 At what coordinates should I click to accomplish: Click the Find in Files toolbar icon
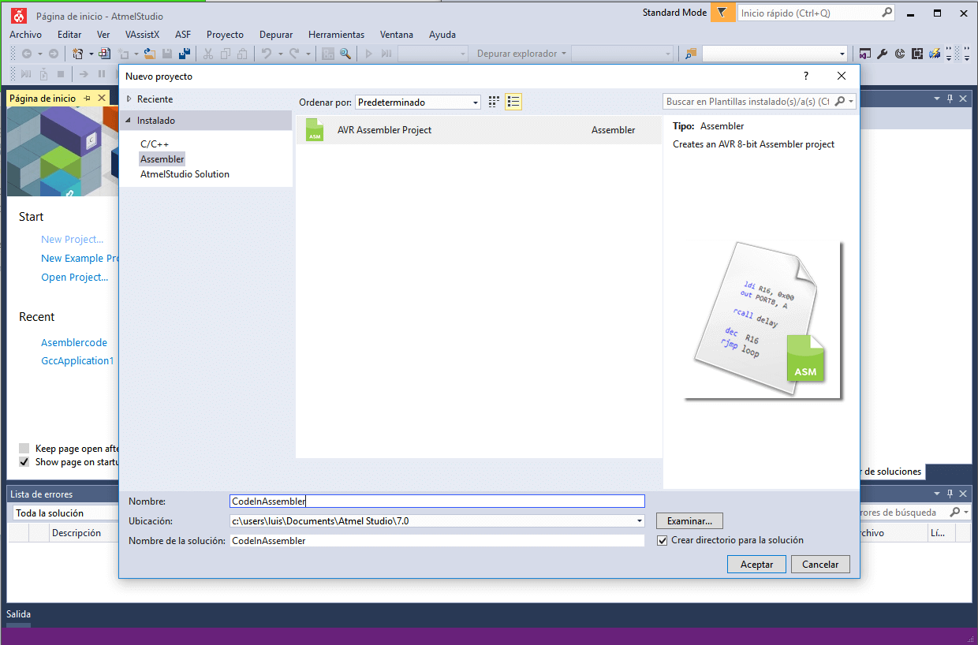691,54
